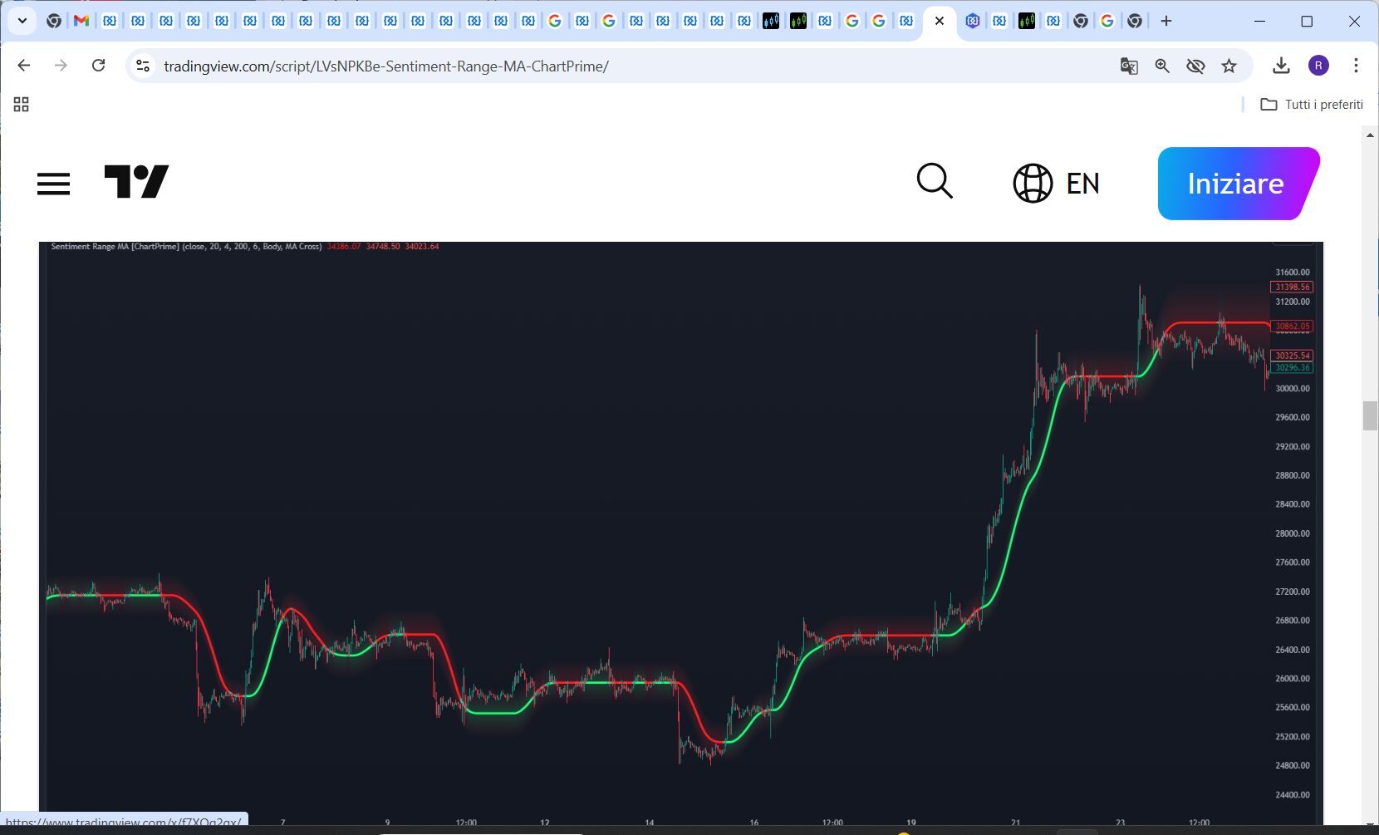Open the apps grid in bookmarks bar
Image resolution: width=1379 pixels, height=835 pixels.
(22, 104)
